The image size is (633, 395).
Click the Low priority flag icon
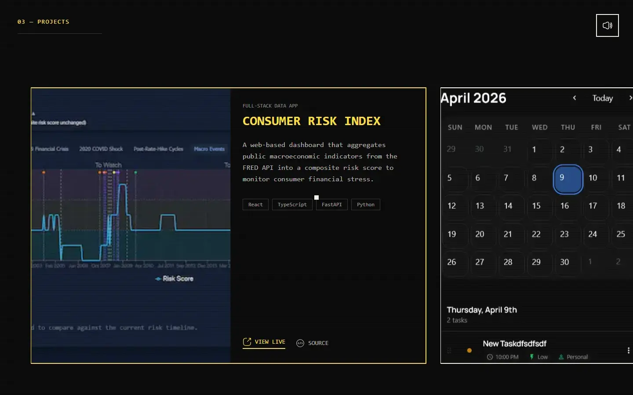(x=532, y=357)
